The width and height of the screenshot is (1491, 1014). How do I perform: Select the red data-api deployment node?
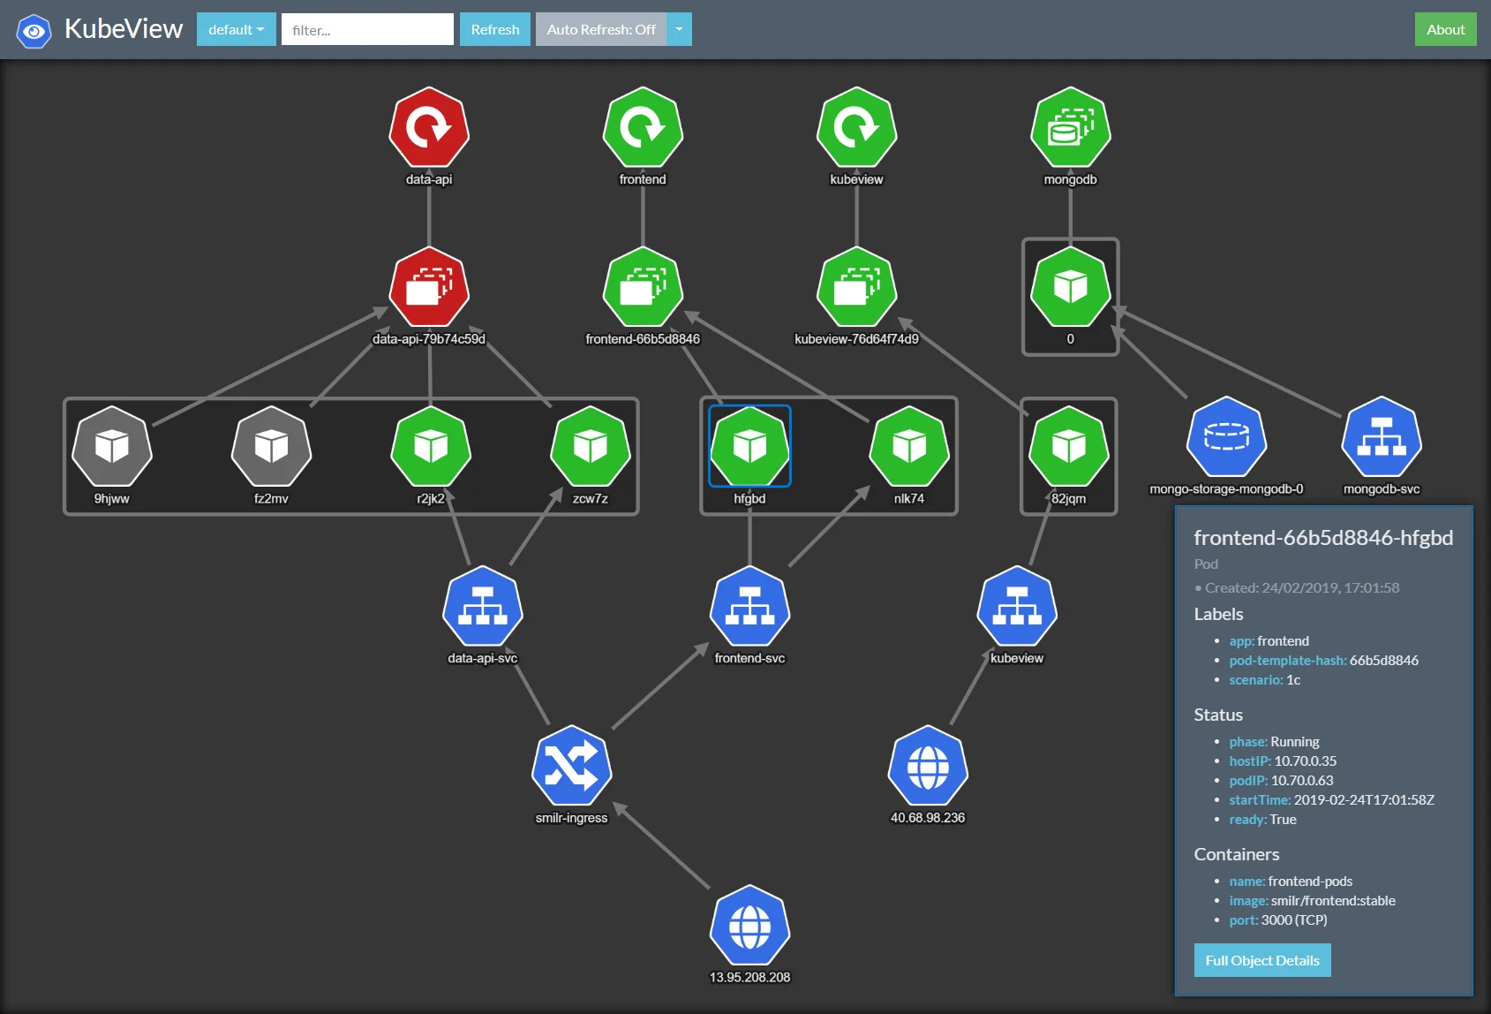(429, 127)
